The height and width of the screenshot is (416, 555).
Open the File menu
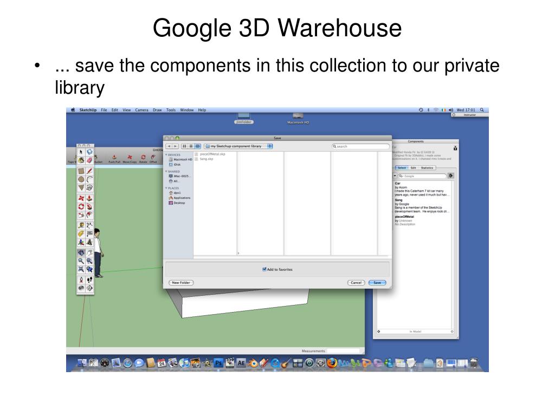(x=104, y=110)
